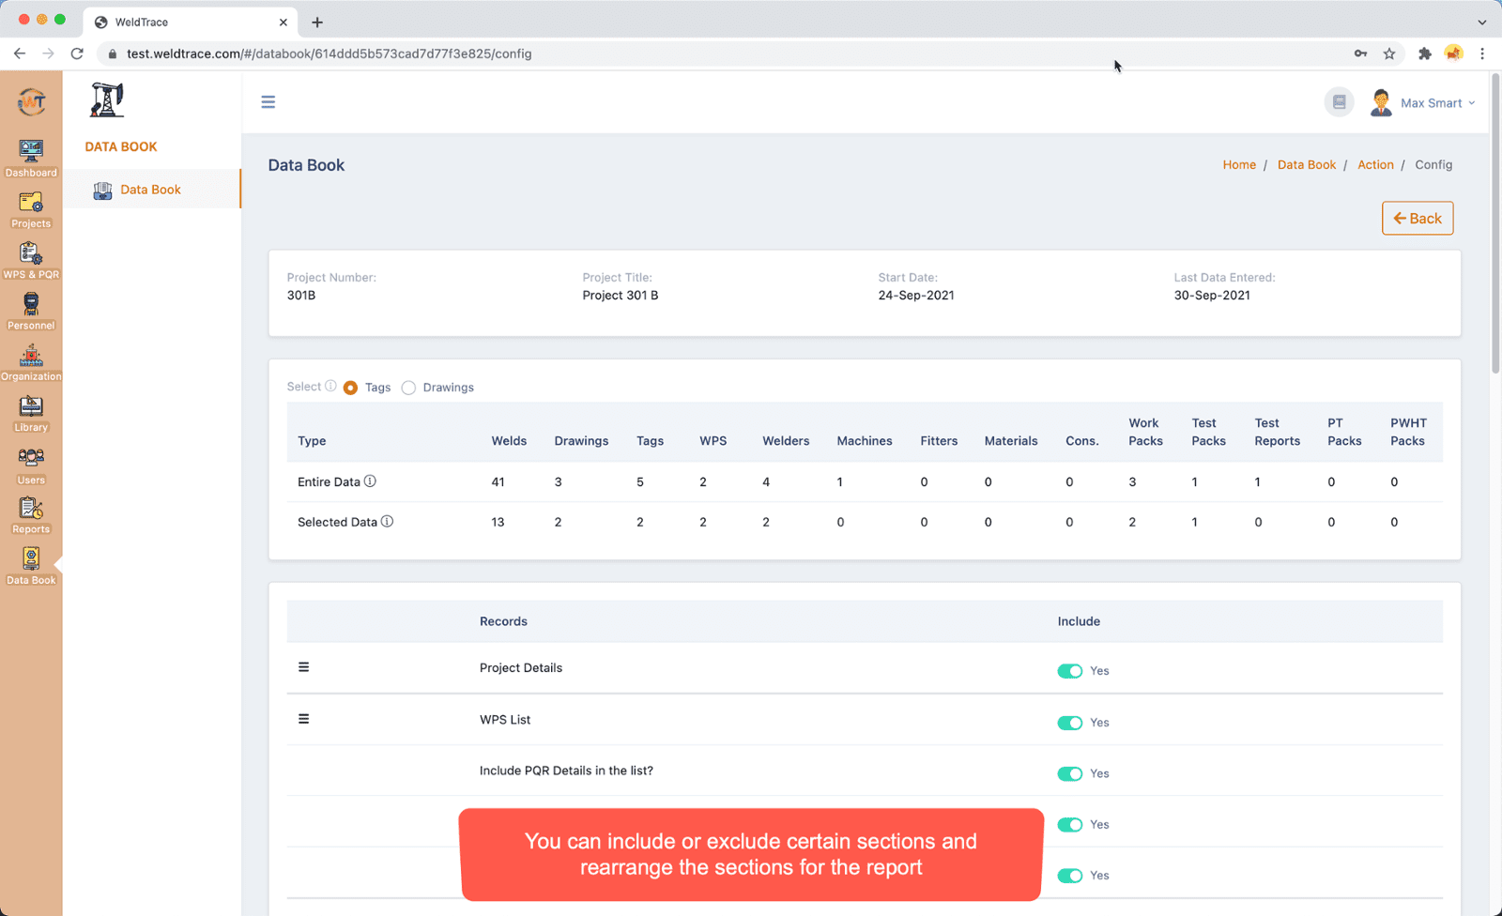Disable the Project Details include toggle

pos(1069,671)
